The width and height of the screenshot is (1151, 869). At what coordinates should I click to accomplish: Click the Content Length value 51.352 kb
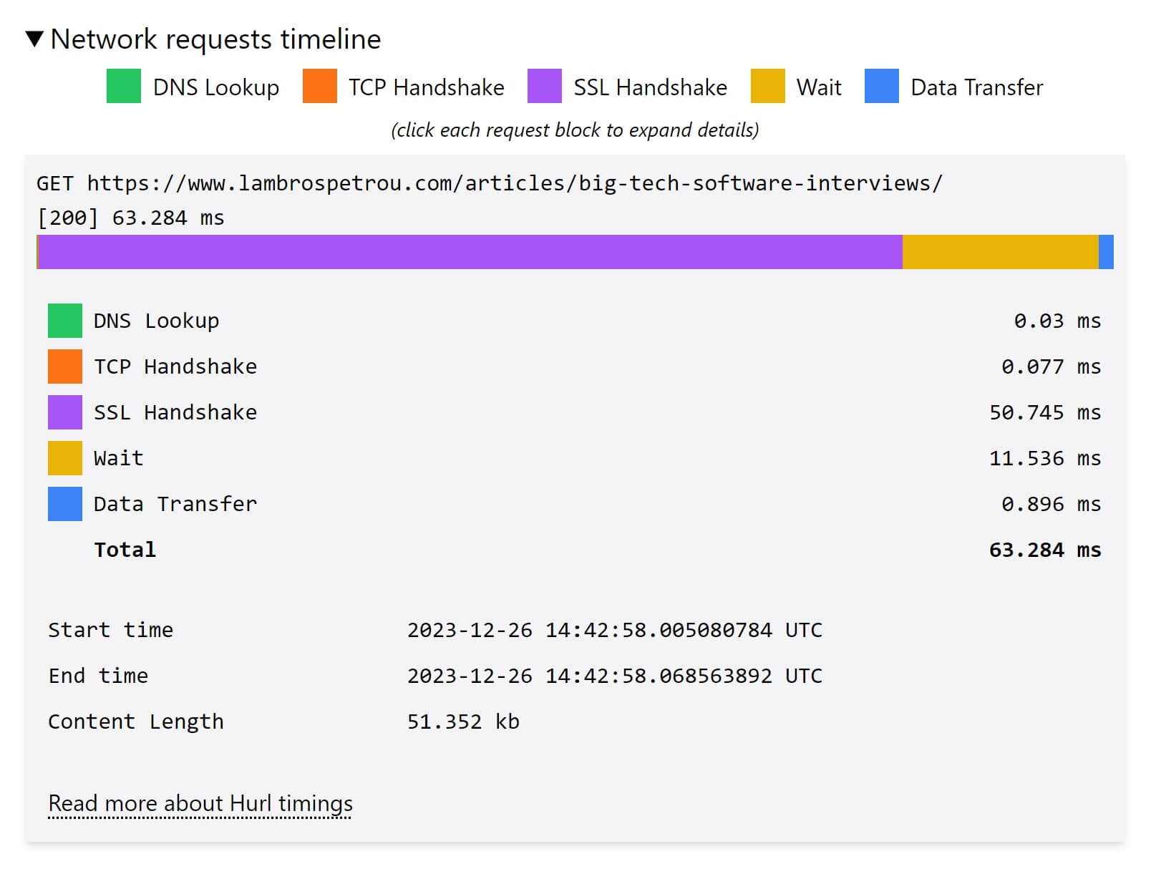tap(462, 722)
